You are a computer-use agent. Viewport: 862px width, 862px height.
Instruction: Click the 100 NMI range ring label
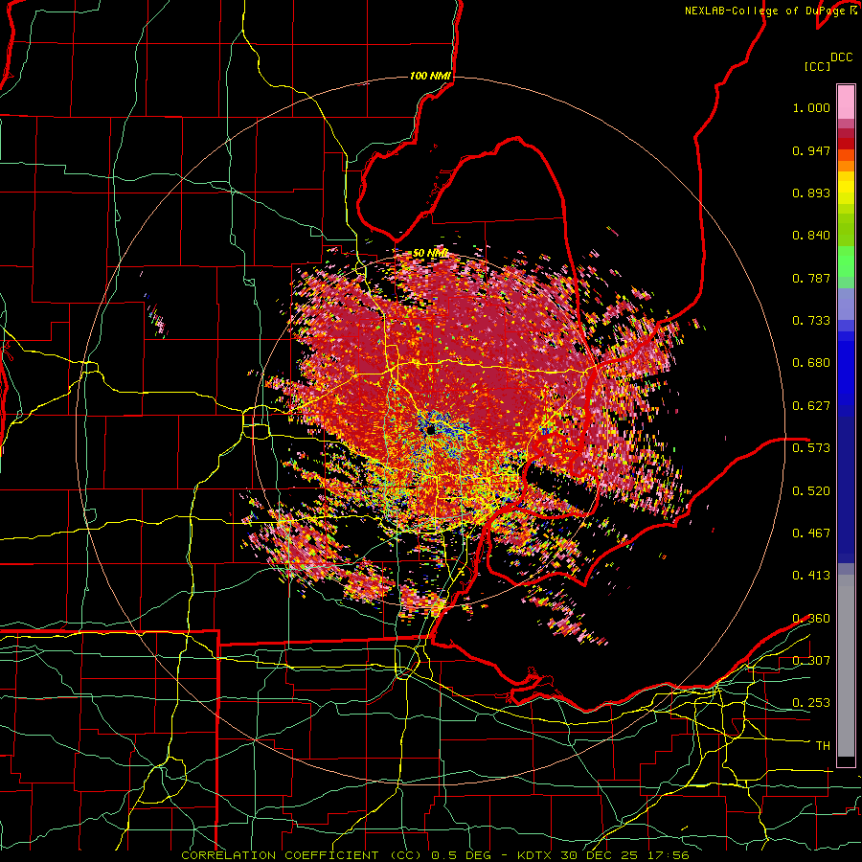coord(430,76)
